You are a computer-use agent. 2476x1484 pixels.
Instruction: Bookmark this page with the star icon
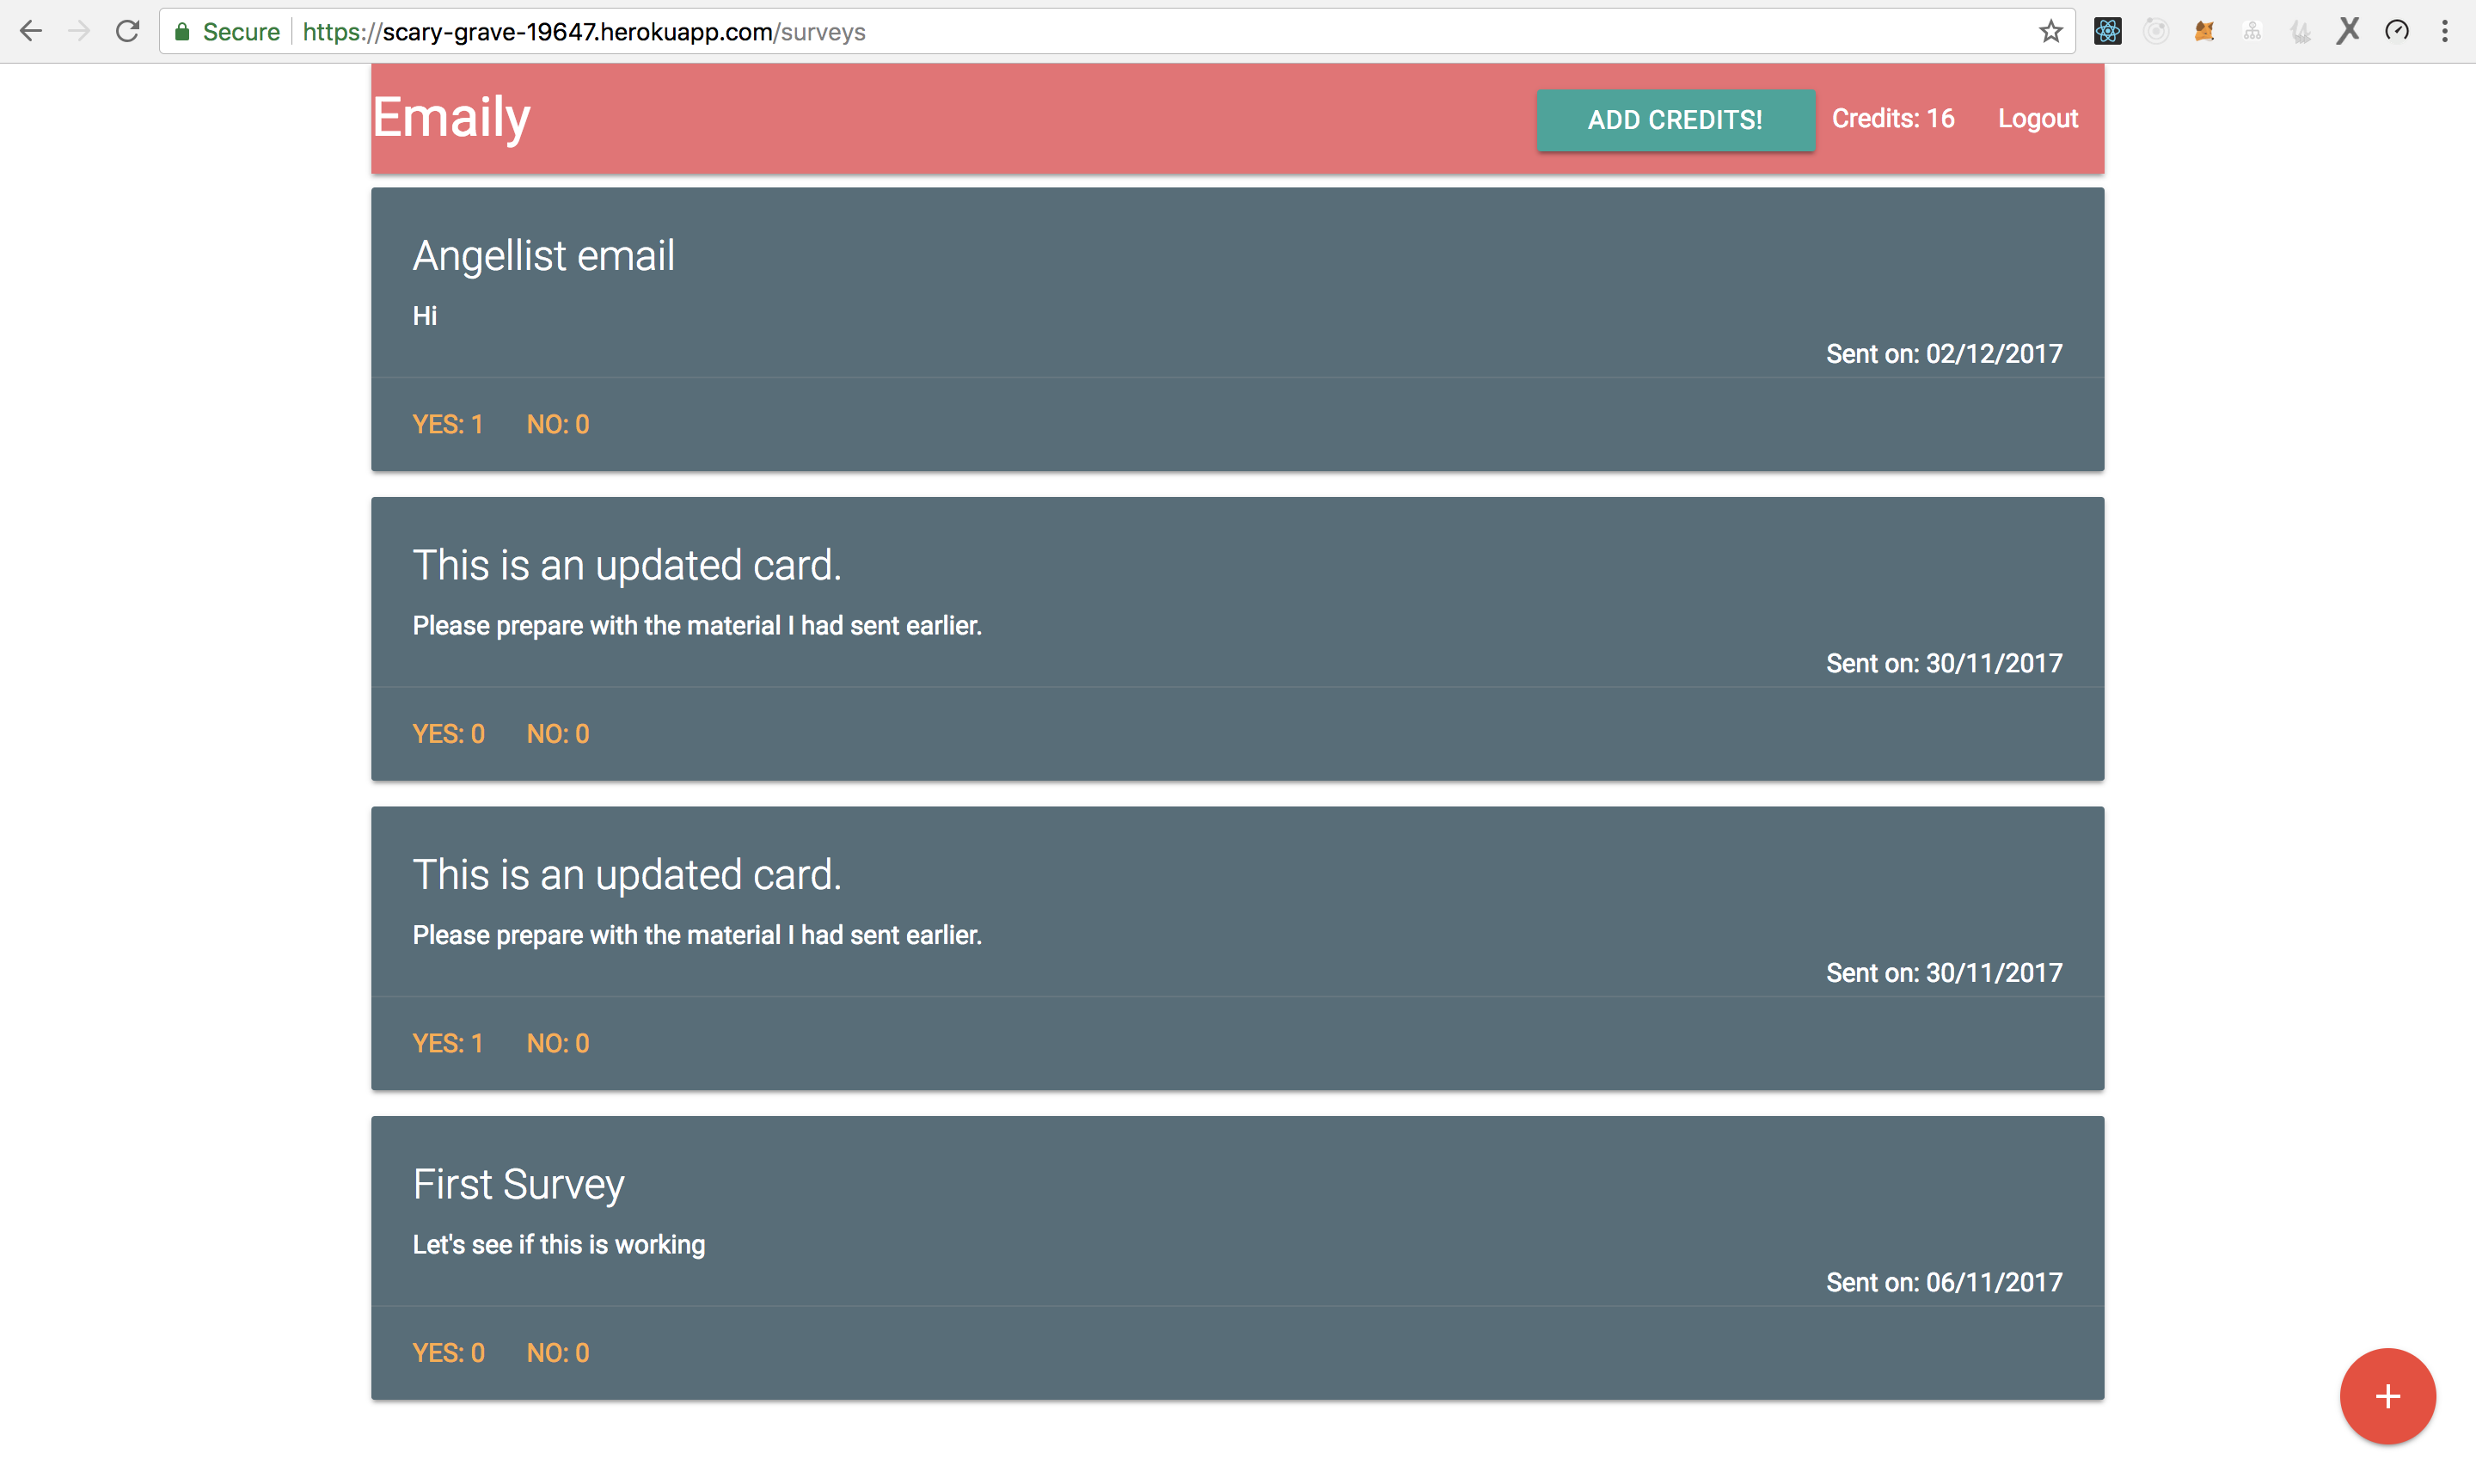[x=2050, y=31]
